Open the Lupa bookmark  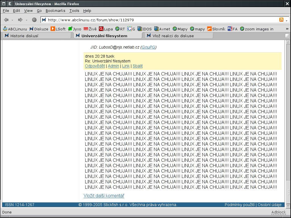click(x=106, y=29)
